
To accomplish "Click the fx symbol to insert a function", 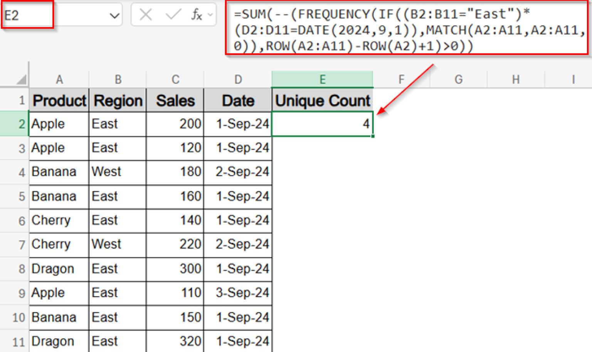I will point(197,15).
